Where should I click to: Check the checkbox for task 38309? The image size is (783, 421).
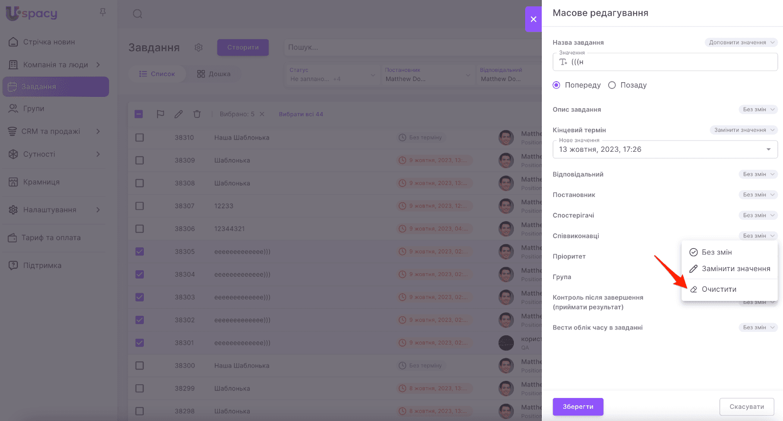(139, 161)
